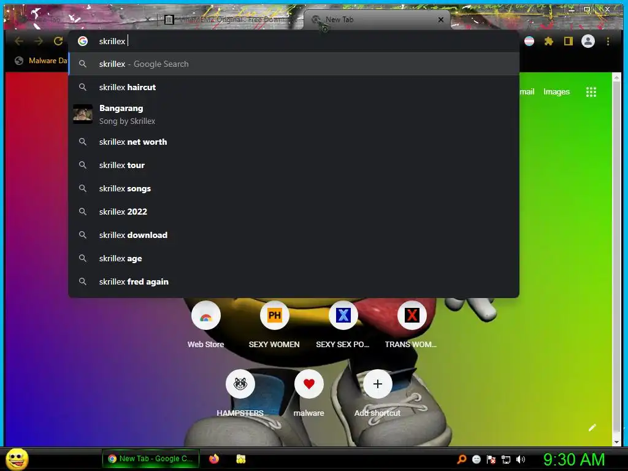Click the orange magnifier tray icon
The height and width of the screenshot is (471, 628).
click(x=461, y=459)
